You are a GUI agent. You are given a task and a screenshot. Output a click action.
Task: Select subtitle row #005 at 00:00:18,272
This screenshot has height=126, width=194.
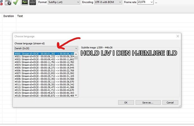44,68
